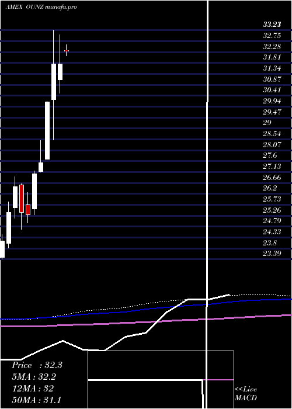This screenshot has height=409, width=292.
Task: Click the 28.07 price axis label
Action: (272, 144)
